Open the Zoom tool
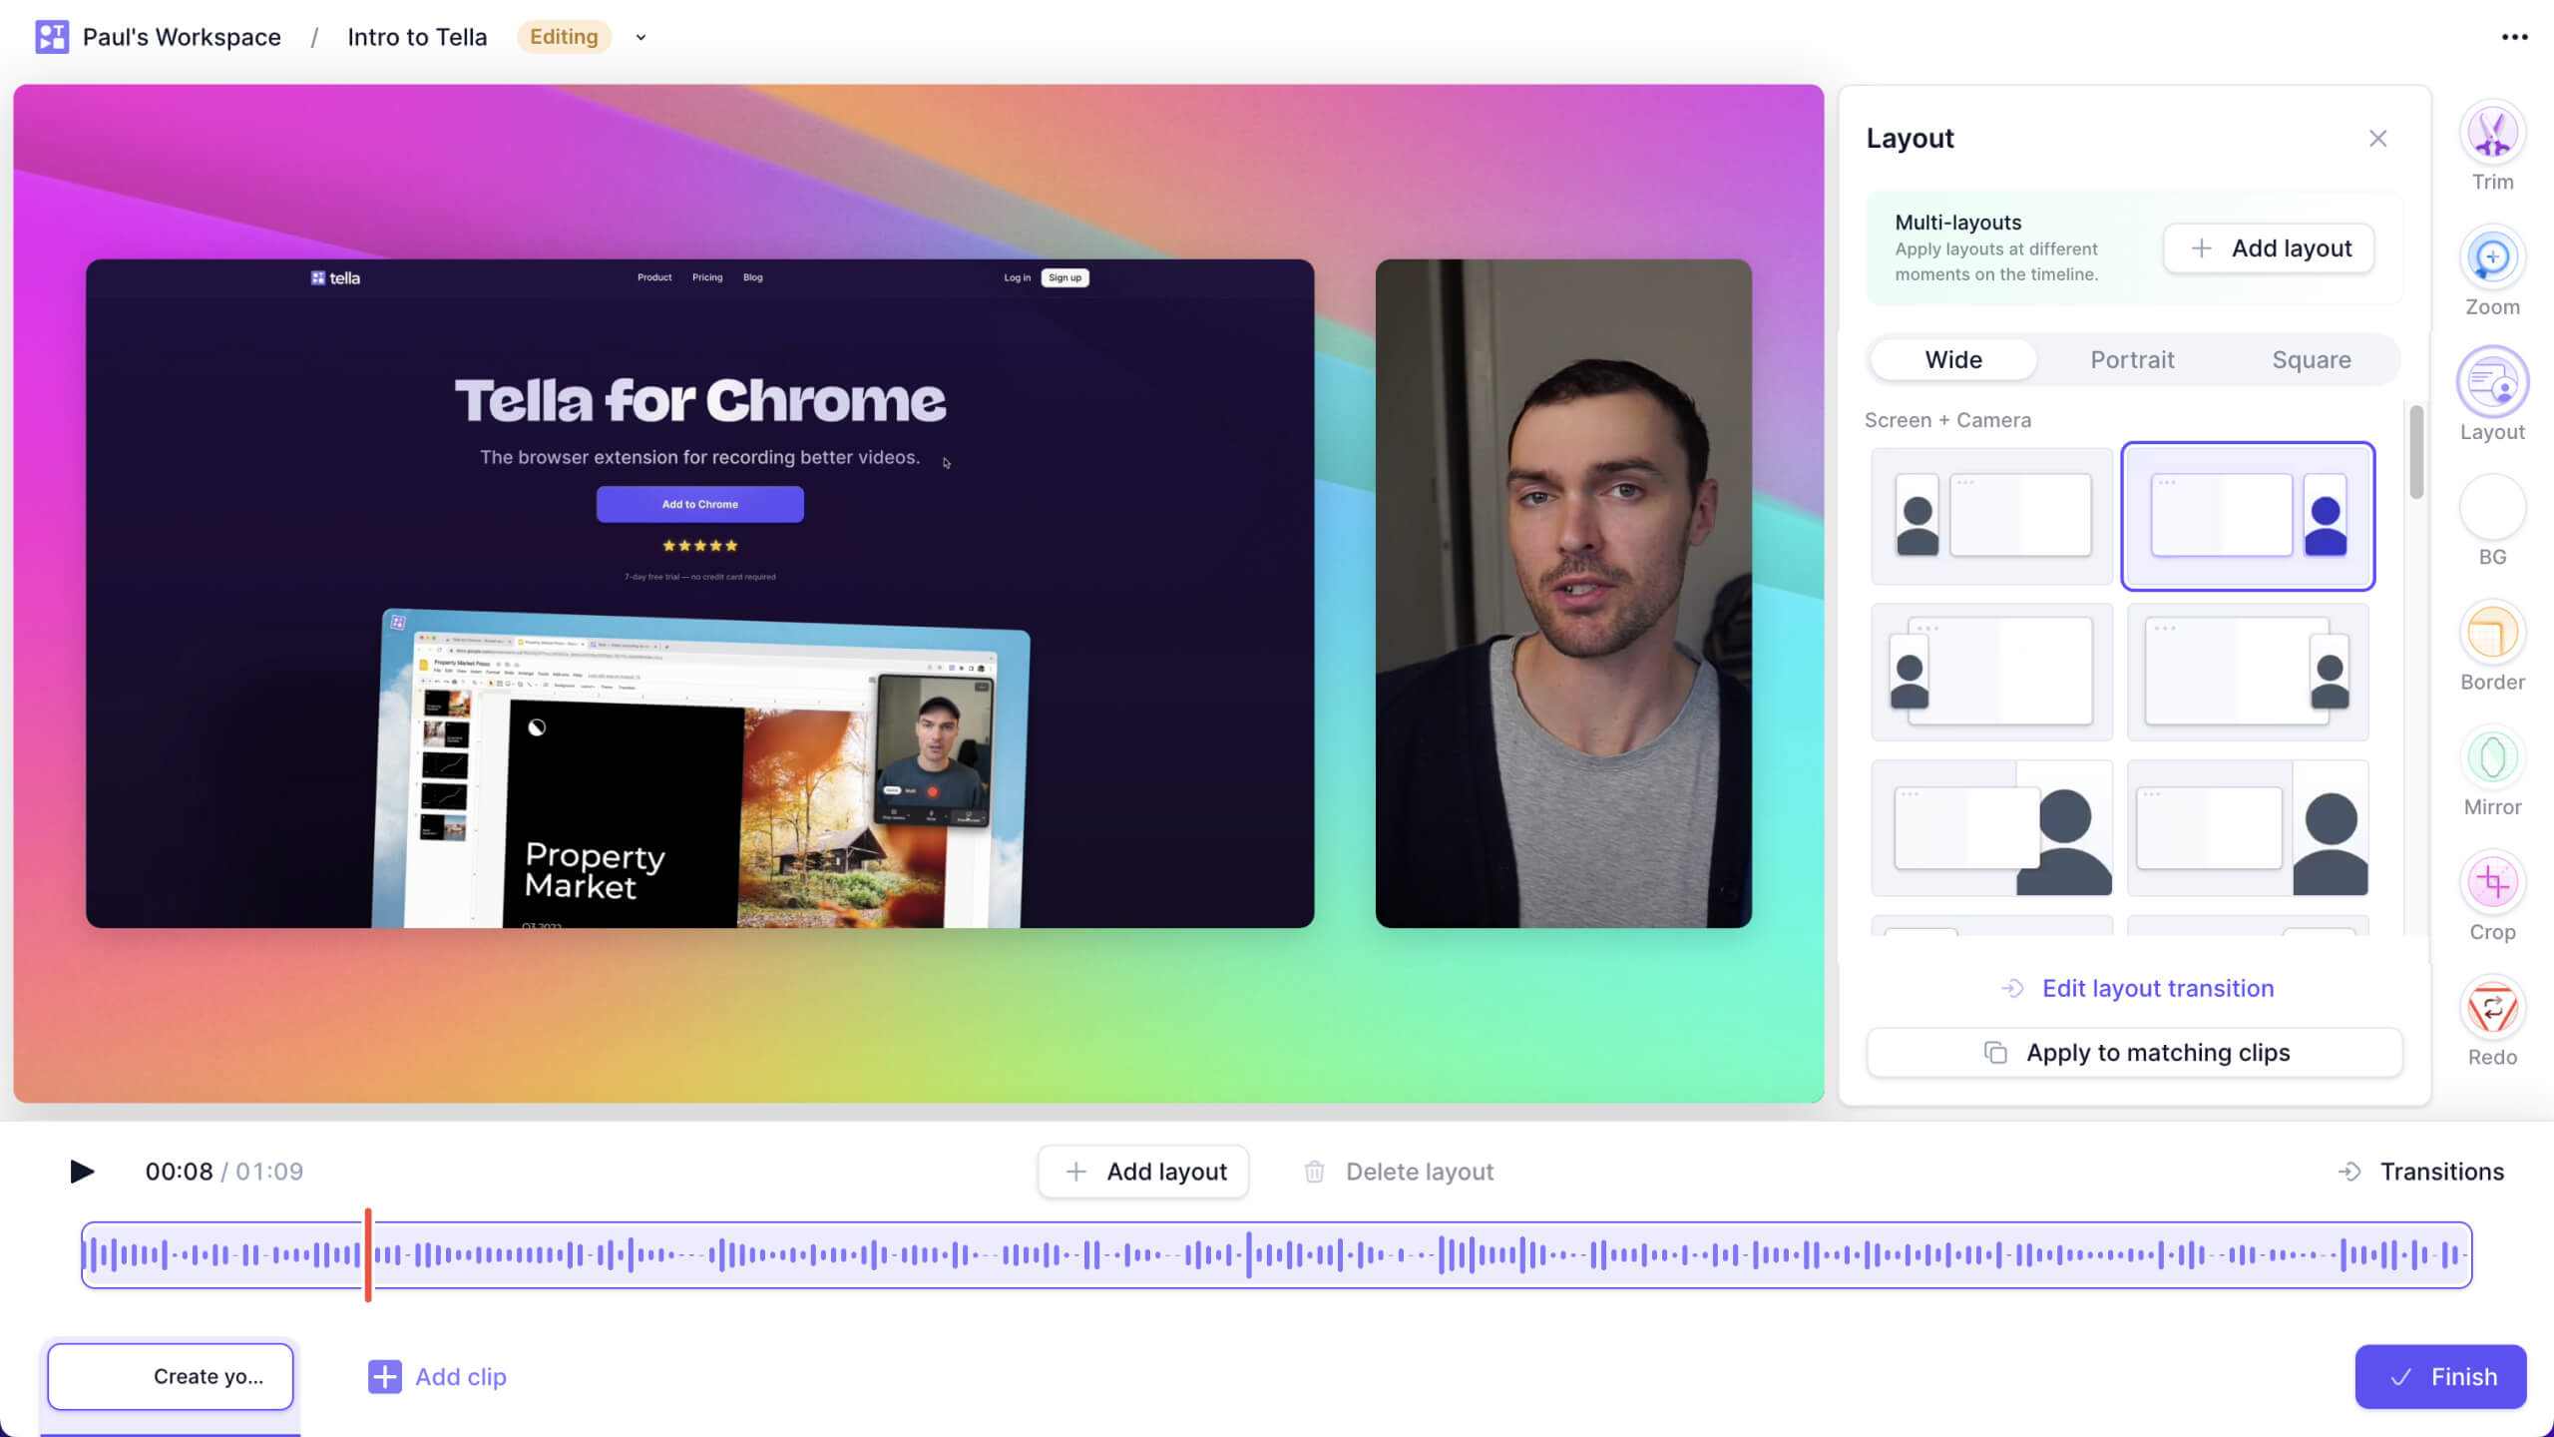The width and height of the screenshot is (2554, 1437). [2491, 256]
